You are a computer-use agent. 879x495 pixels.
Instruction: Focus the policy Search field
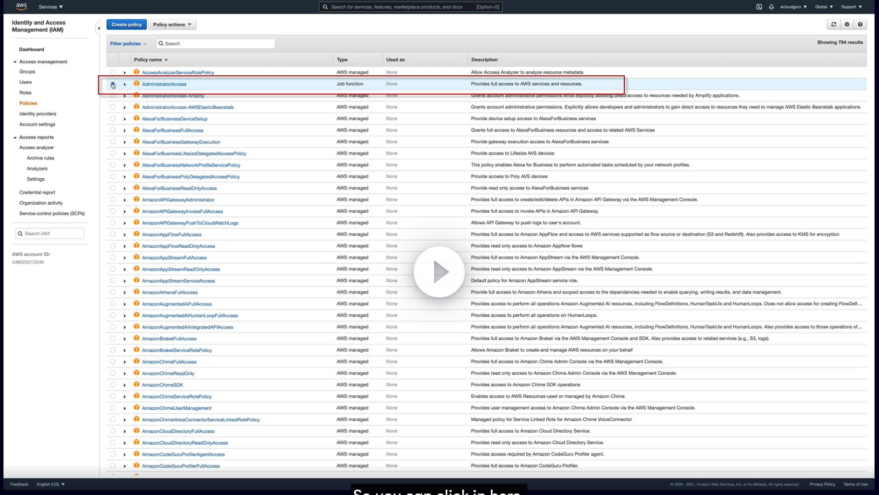(x=216, y=43)
